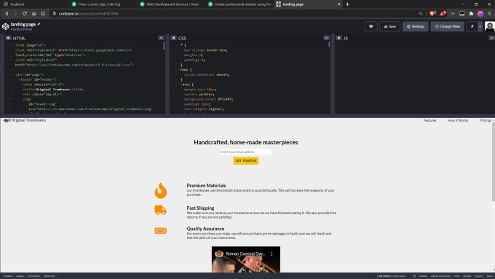Click the flame Premium Materials icon
Viewport: 495px width, 279px height.
tap(160, 191)
